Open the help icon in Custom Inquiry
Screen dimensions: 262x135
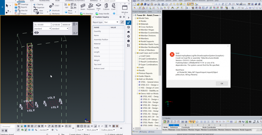coord(121,17)
